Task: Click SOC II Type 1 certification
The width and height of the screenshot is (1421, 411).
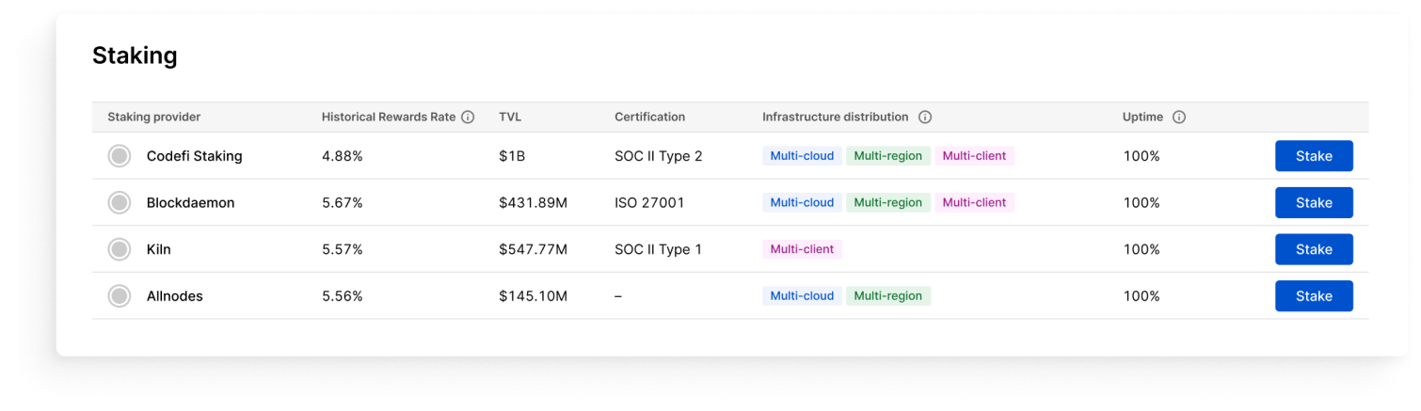Action: click(x=658, y=249)
